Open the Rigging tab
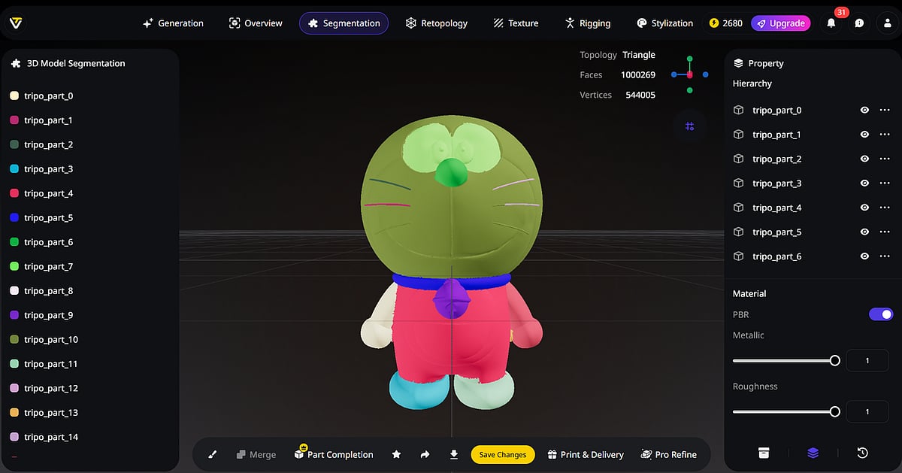 pos(587,23)
